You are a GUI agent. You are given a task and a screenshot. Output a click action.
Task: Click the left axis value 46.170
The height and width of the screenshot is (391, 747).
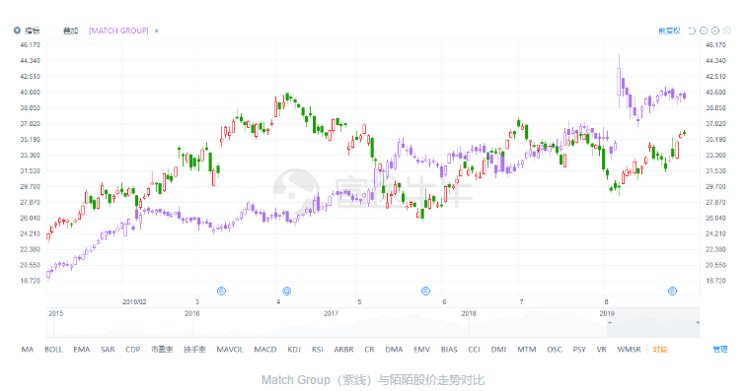(x=30, y=44)
